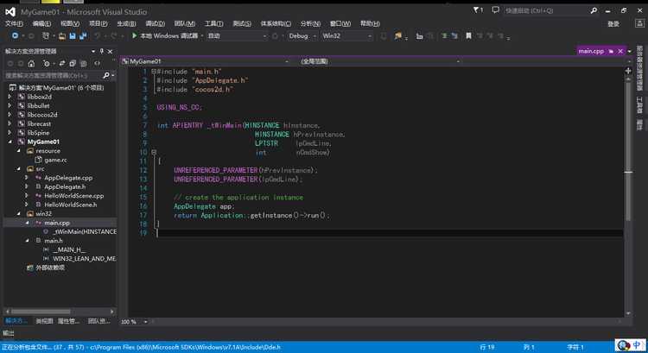Click the open file folder toolbar icon
This screenshot has width=648, height=353.
(x=62, y=36)
